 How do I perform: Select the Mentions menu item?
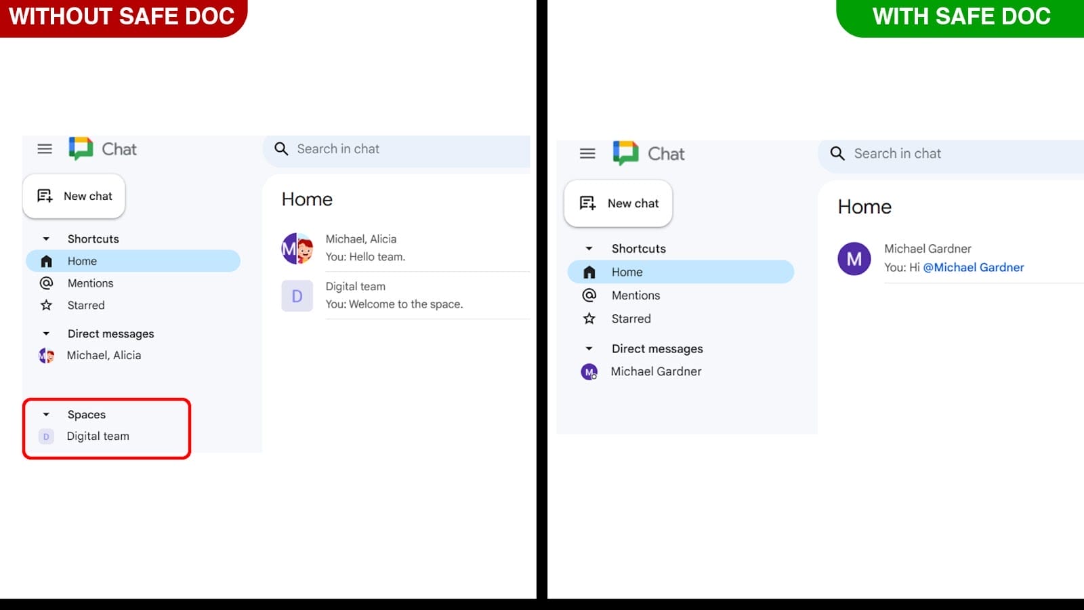(x=91, y=283)
